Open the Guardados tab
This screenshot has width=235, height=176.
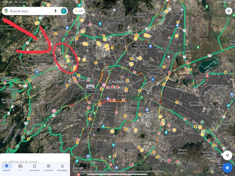click(x=34, y=168)
